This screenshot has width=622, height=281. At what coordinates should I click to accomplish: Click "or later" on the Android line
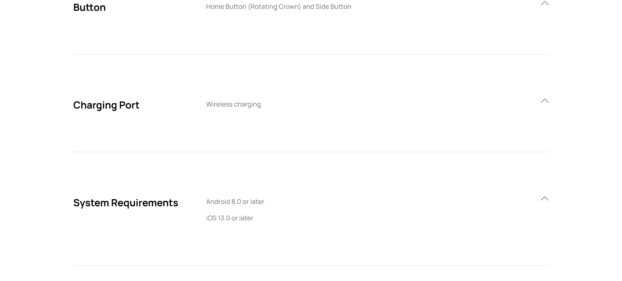point(253,202)
